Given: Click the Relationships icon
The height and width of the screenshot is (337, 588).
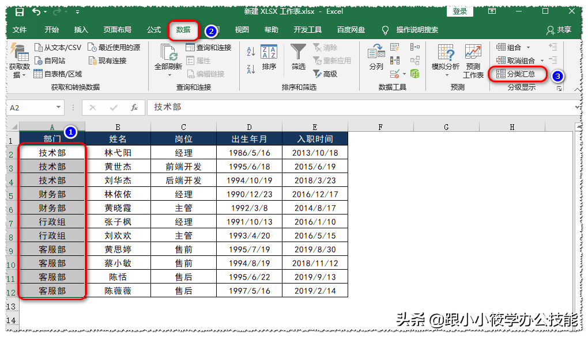Looking at the screenshot, I should (414, 60).
